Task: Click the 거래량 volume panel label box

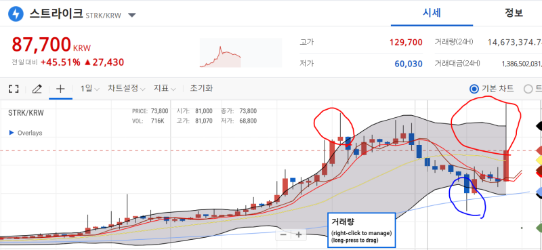Action: click(x=361, y=230)
